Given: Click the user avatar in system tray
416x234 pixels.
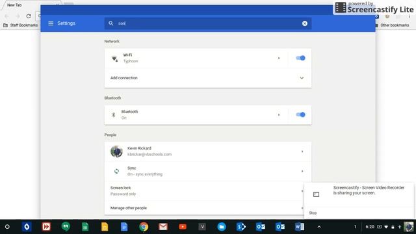Looking at the screenshot, I should [x=409, y=227].
